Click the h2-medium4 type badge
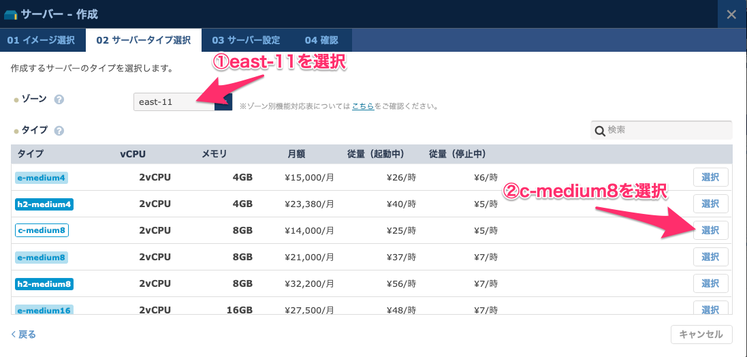The width and height of the screenshot is (747, 357). click(44, 204)
